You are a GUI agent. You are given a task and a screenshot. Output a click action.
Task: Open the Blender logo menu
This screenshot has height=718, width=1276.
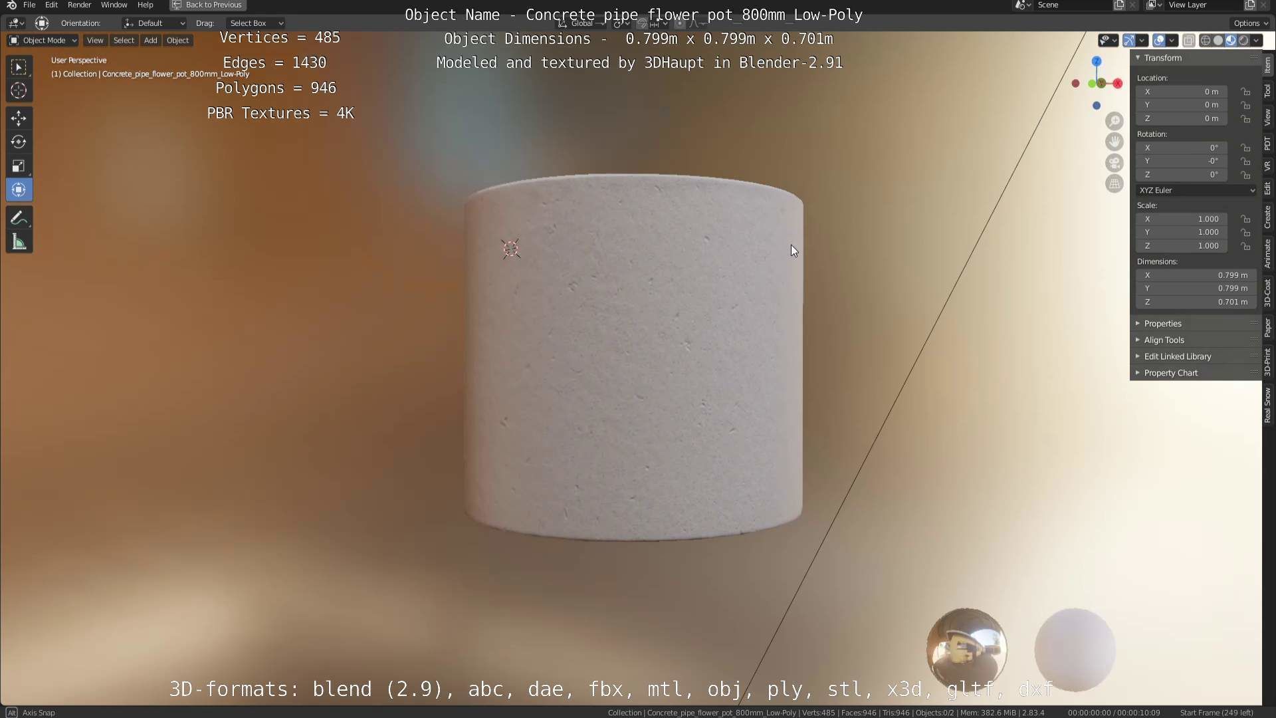tap(11, 5)
